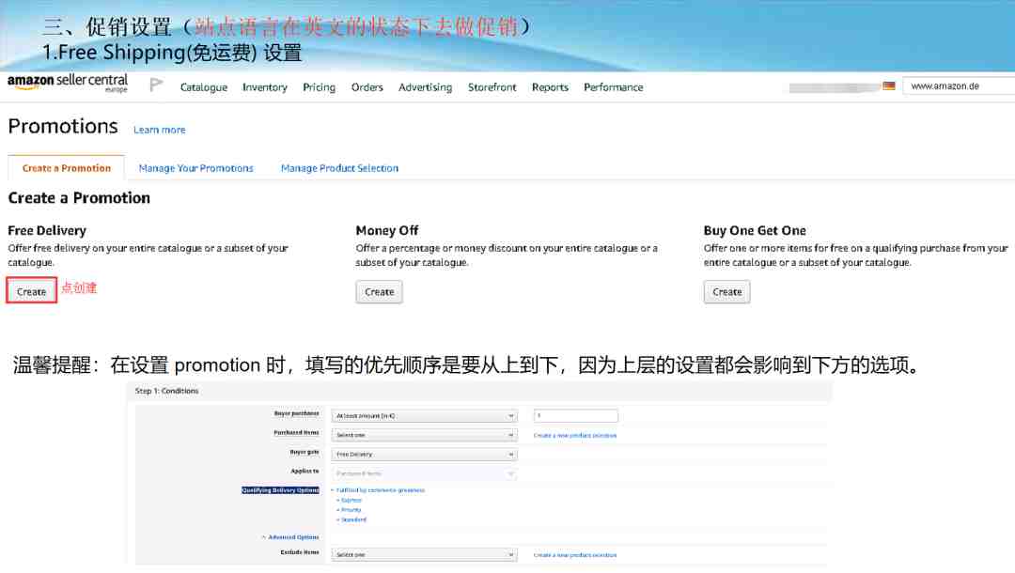Click Create under Money Off
The width and height of the screenshot is (1015, 573).
click(380, 292)
